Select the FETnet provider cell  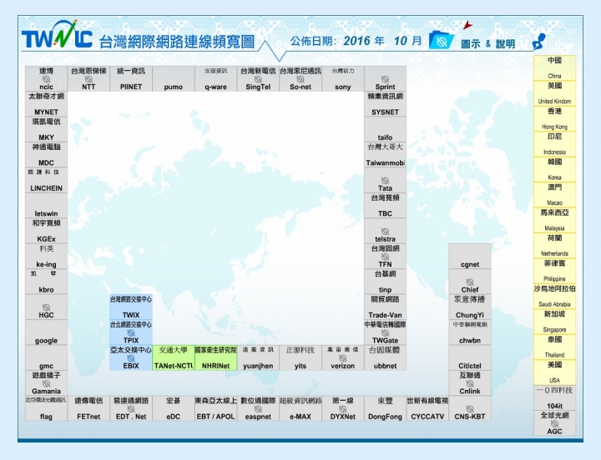pyautogui.click(x=88, y=408)
